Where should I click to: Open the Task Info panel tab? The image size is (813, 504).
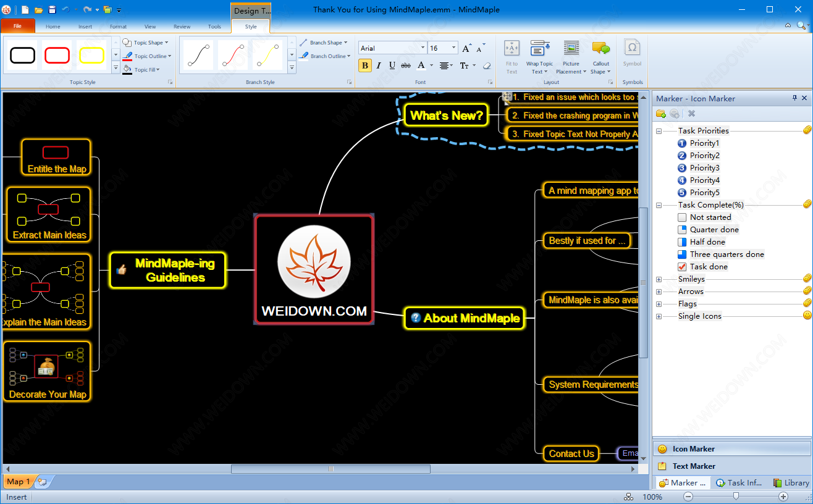[x=739, y=483]
